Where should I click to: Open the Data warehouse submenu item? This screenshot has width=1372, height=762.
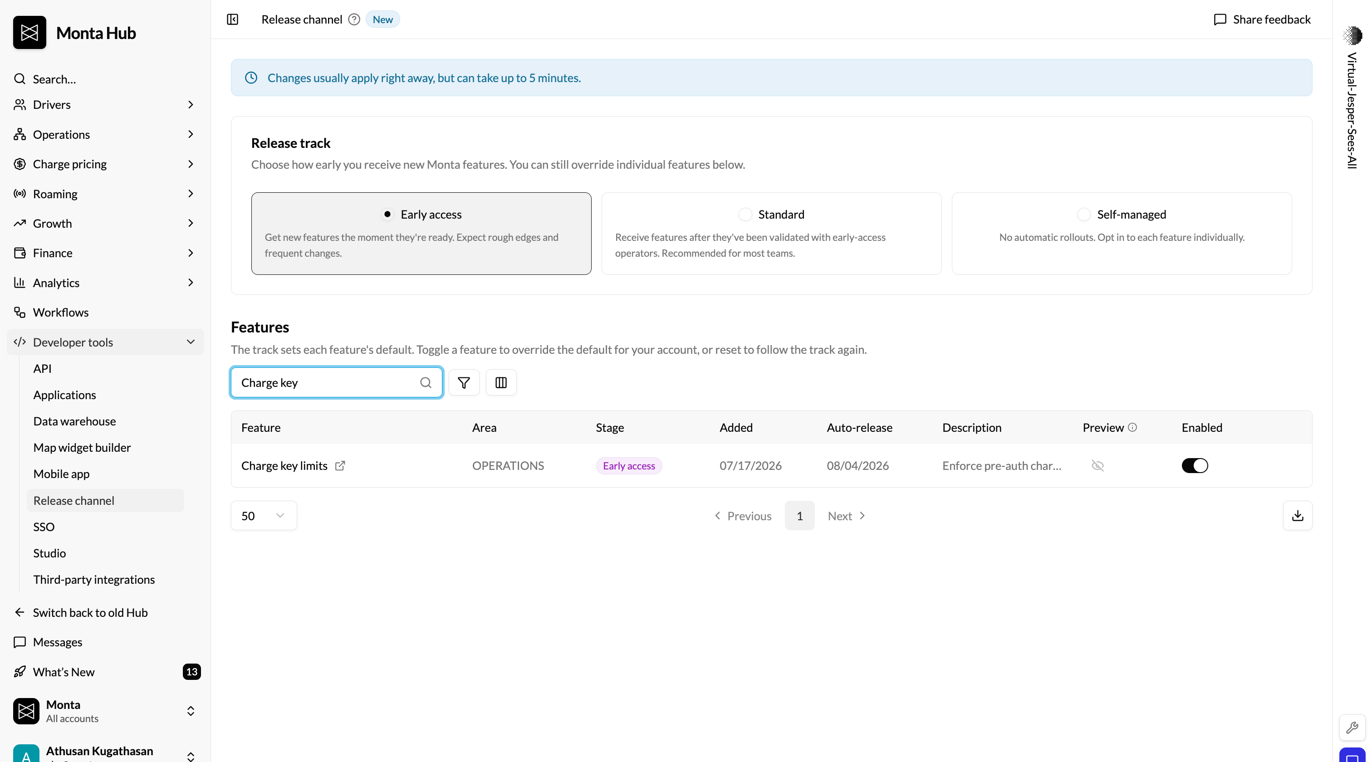click(105, 421)
